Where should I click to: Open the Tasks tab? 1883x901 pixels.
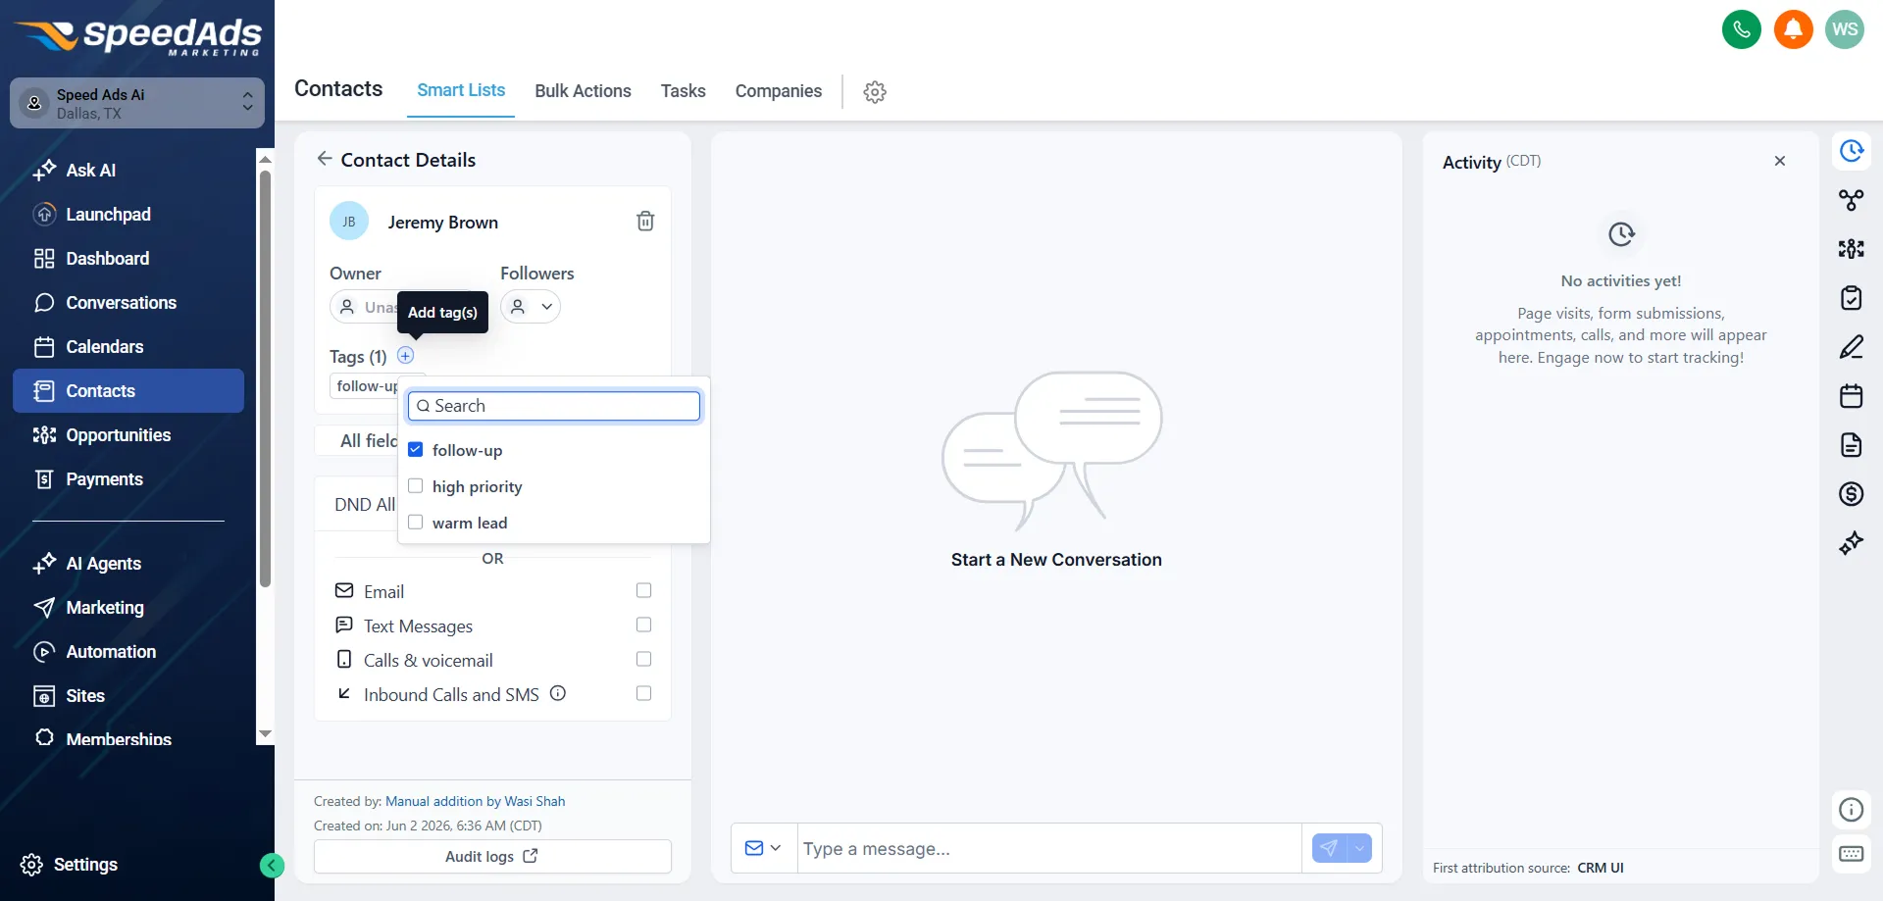(683, 91)
